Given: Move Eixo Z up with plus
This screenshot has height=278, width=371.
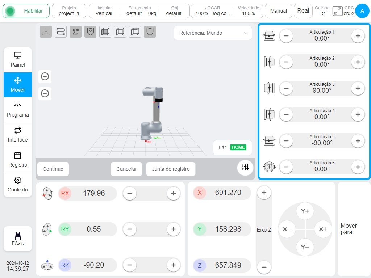Looking at the screenshot, I should click(264, 193).
